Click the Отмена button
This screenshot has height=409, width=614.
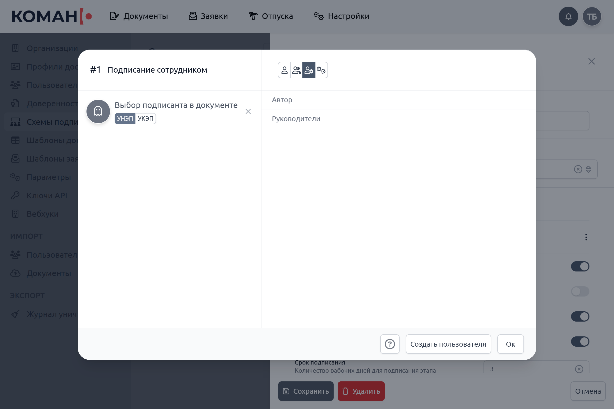pos(588,391)
